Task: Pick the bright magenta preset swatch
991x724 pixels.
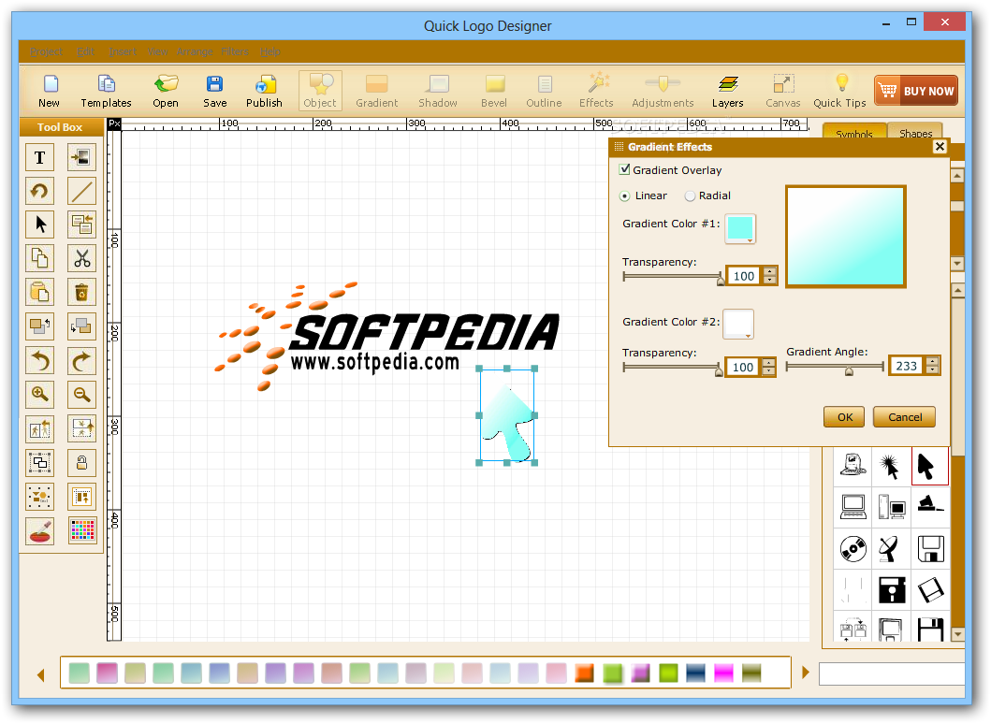Action: 723,673
